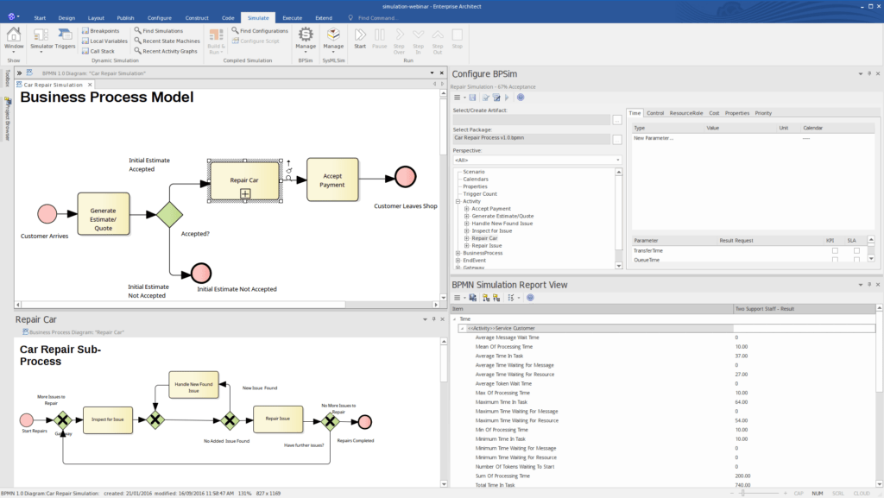Click the Find Command search field
Image resolution: width=884 pixels, height=498 pixels.
point(378,17)
